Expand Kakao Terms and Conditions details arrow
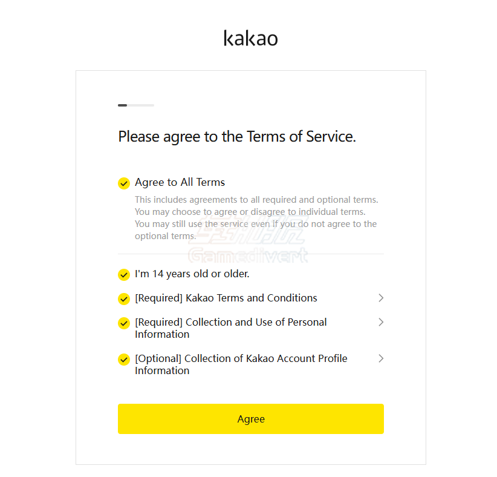The height and width of the screenshot is (477, 497). [381, 298]
